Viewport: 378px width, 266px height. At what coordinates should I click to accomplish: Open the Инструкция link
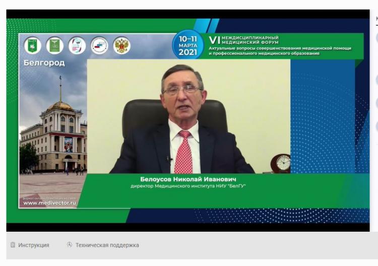[x=34, y=245]
